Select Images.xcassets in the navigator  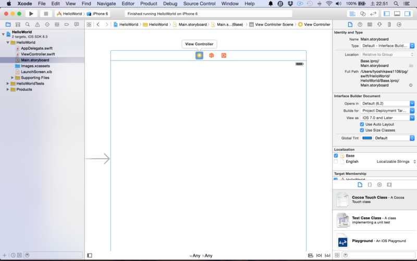35,66
